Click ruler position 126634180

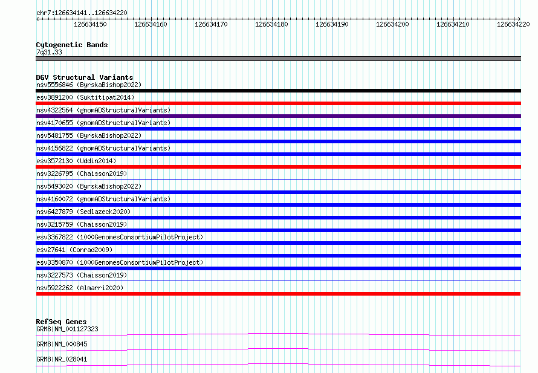coord(271,24)
